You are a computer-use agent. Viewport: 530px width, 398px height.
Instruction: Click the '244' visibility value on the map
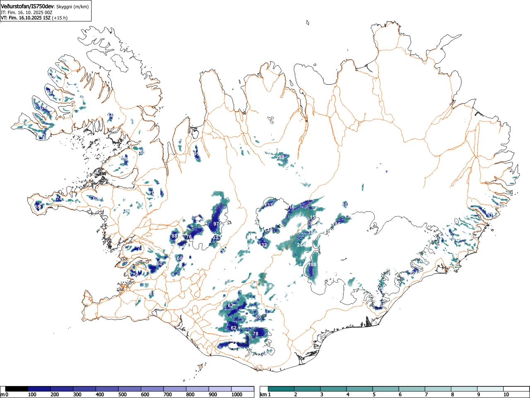point(301,245)
